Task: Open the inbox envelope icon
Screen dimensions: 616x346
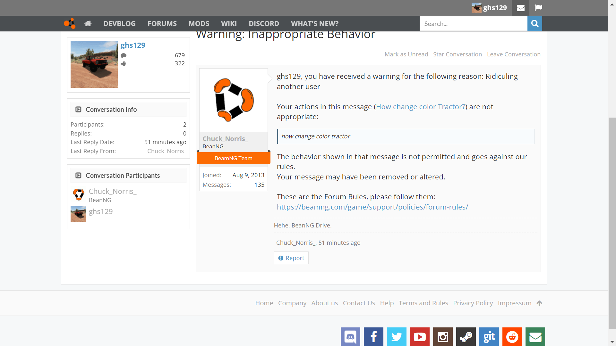Action: coord(520,8)
